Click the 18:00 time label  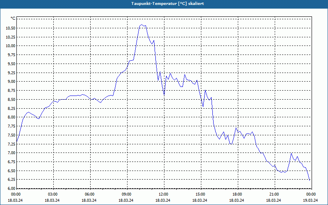237,194
